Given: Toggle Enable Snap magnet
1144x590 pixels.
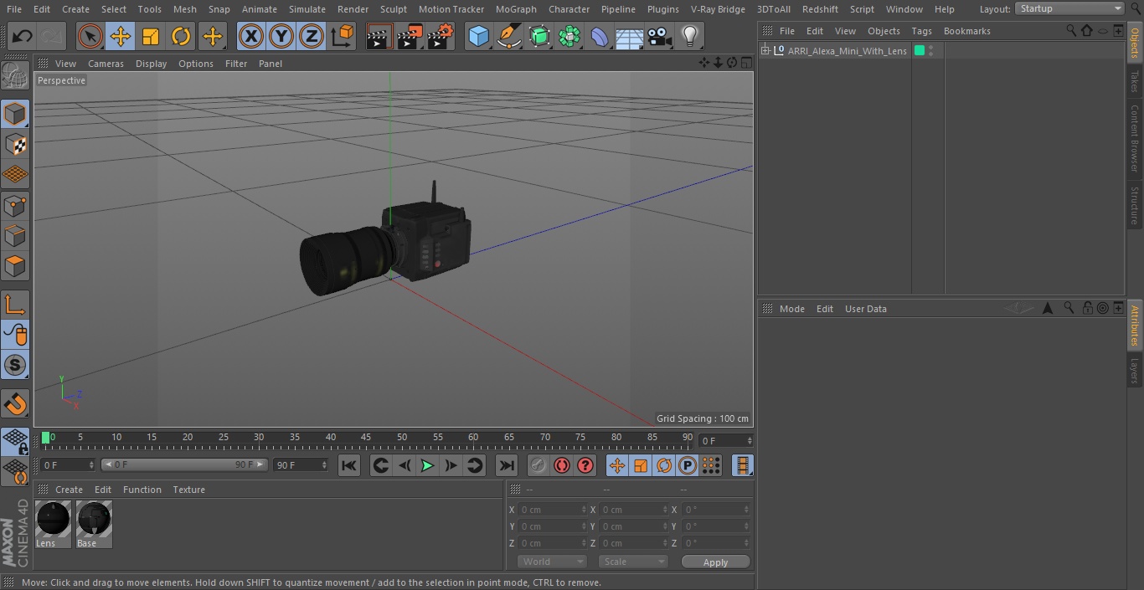Looking at the screenshot, I should 15,403.
